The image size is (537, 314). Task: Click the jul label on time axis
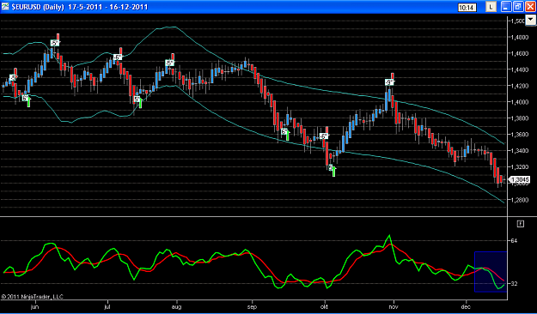tap(107, 307)
